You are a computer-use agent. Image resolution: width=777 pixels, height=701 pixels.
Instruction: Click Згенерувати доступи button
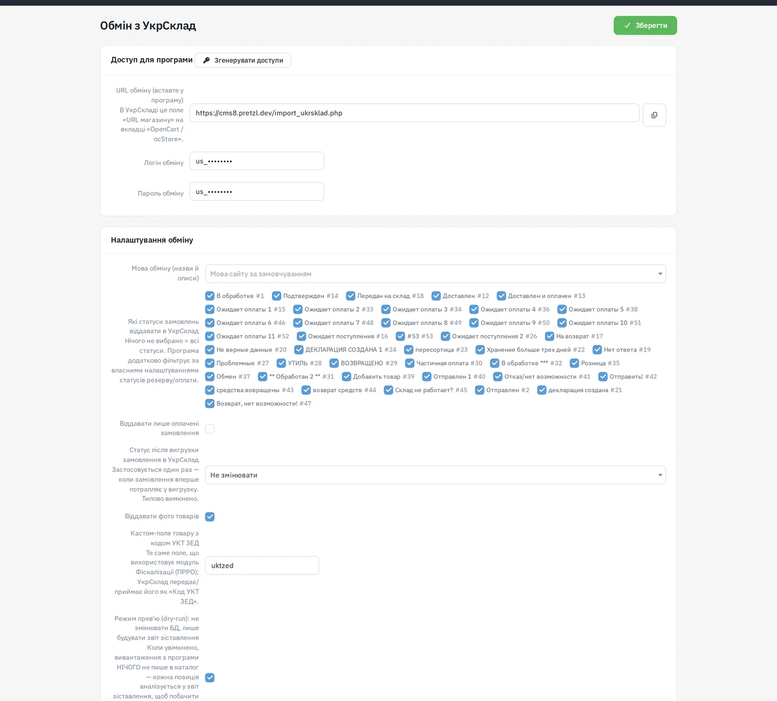[243, 60]
